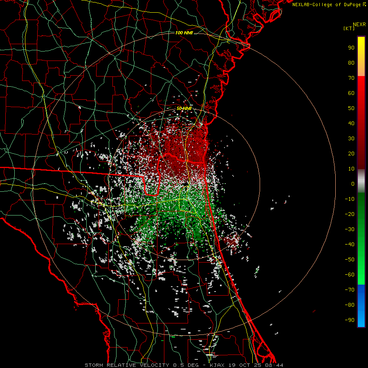Screen dimensions: 368x368
Task: Click the 50 NMI range ring label
Action: 184,108
